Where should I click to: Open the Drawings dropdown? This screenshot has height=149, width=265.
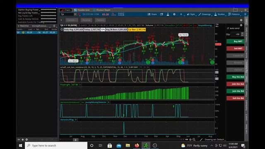point(205,14)
